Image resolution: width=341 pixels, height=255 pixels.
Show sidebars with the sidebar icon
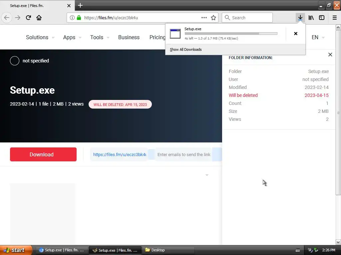322,18
